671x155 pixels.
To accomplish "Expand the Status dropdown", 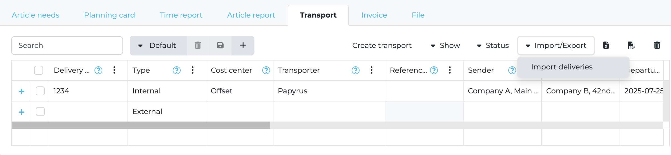I will click(493, 45).
